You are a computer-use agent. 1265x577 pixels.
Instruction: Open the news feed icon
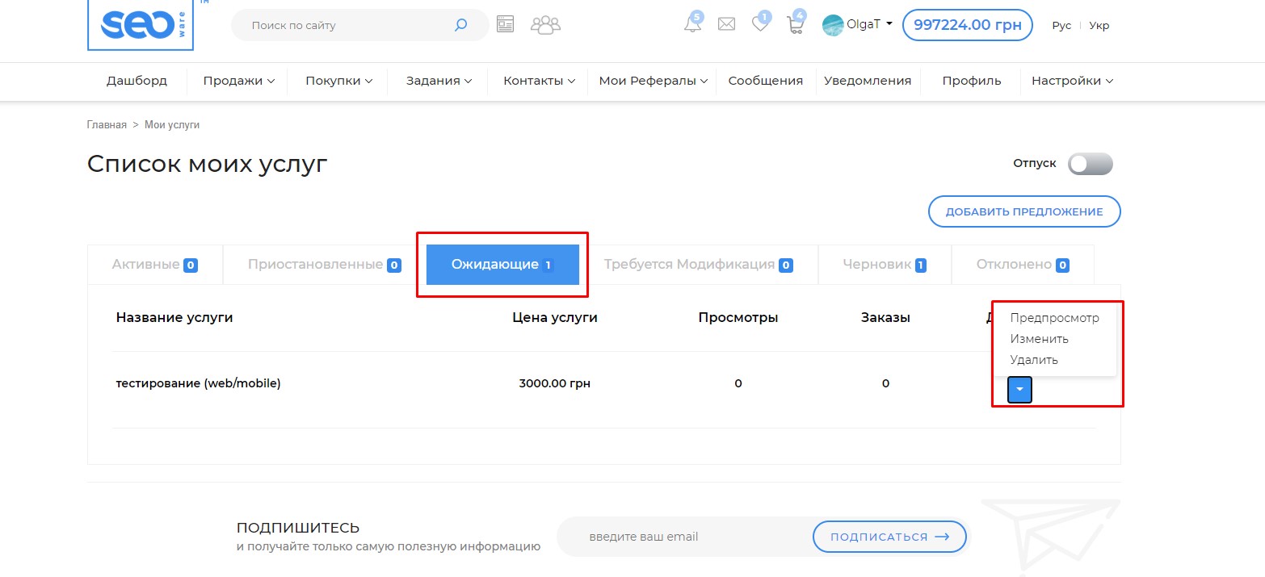[506, 24]
